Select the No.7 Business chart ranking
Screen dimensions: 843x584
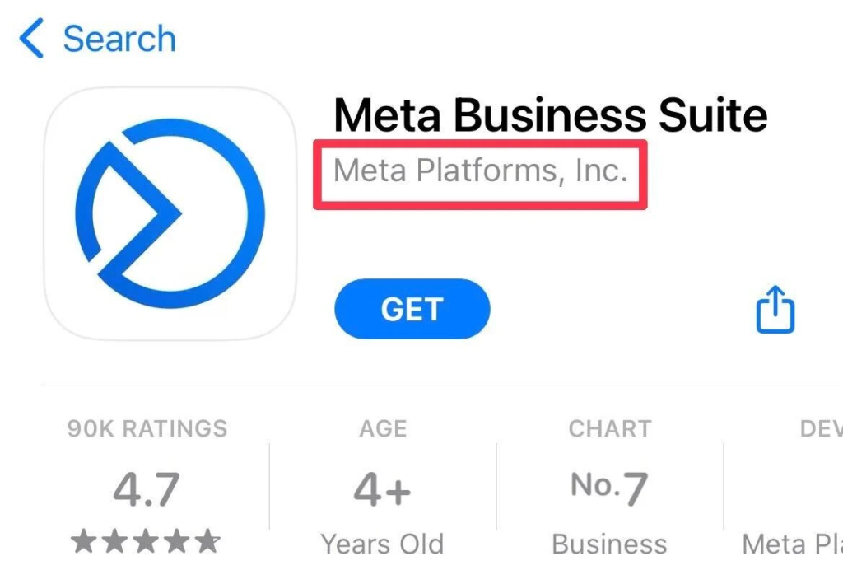pos(609,486)
